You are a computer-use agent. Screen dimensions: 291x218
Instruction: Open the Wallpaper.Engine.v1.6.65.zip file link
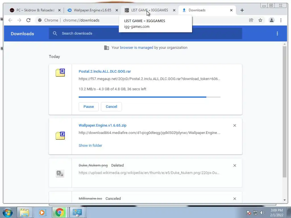point(102,125)
